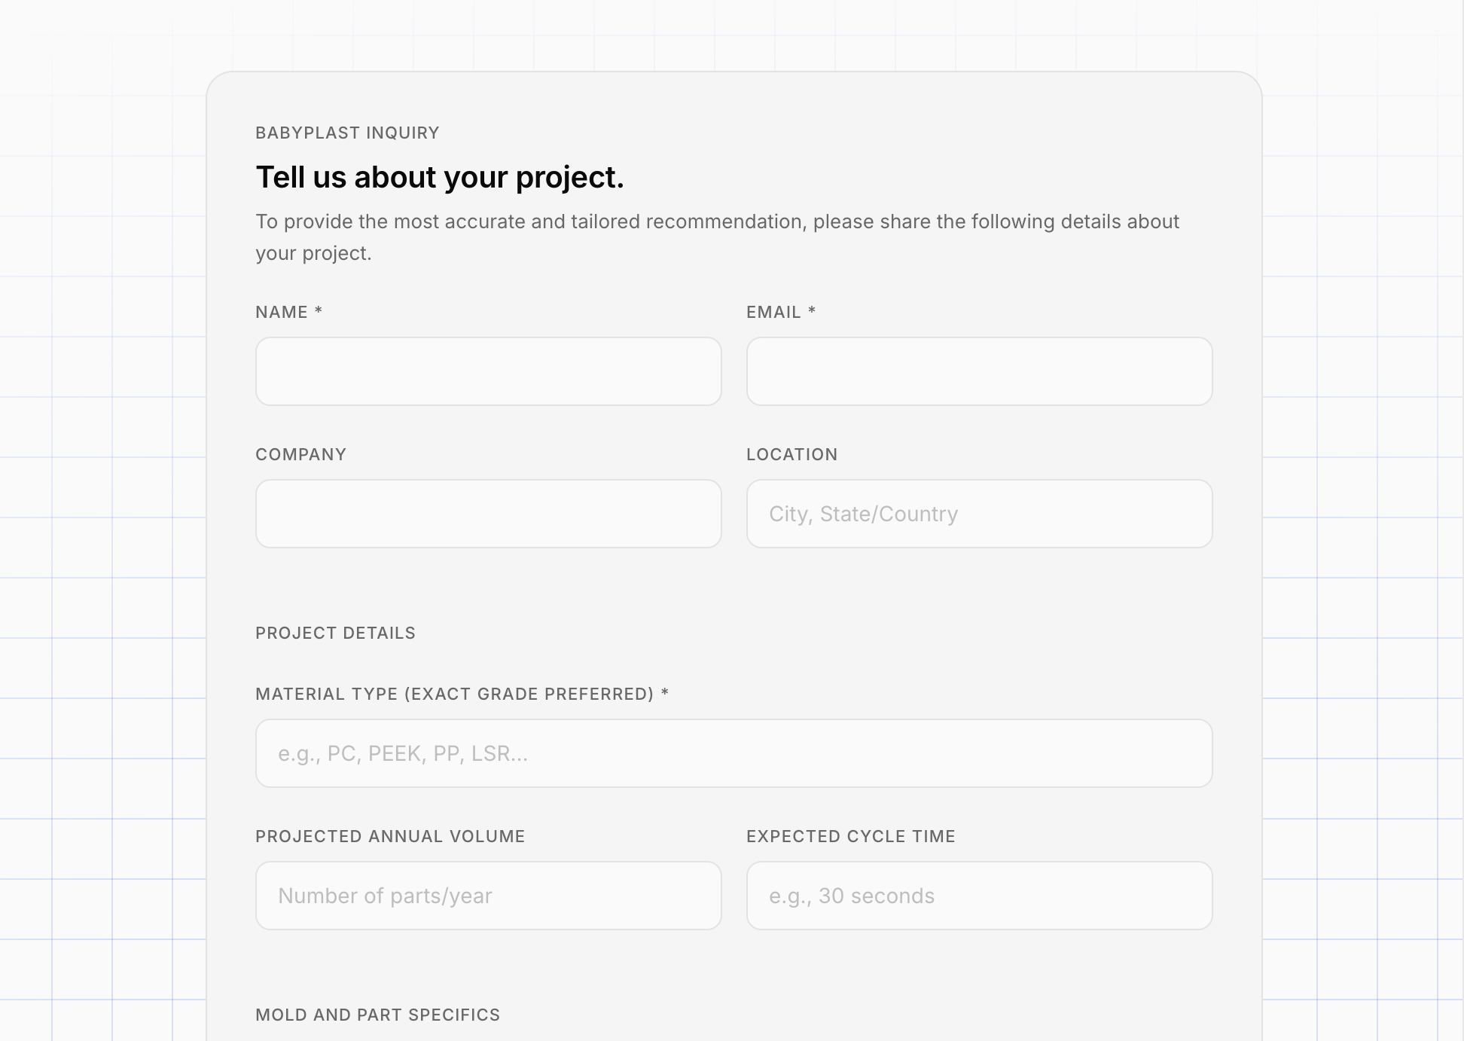
Task: Click the required asterisk beside MATERIAL TYPE label
Action: coord(665,692)
